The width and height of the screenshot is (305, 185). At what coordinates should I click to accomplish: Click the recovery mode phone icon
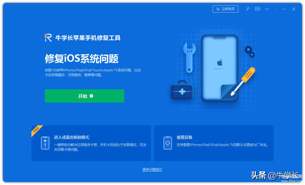click(45, 143)
